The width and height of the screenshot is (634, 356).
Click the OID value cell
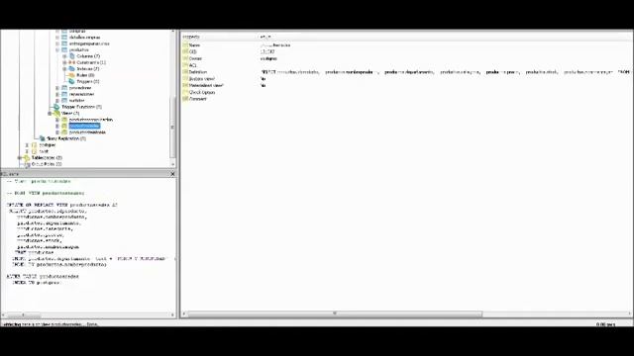[x=267, y=52]
